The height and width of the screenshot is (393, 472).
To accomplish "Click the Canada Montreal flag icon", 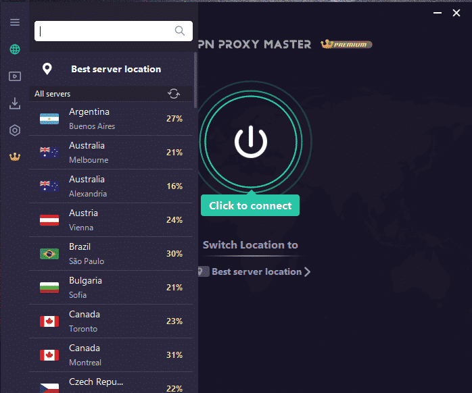I will tap(49, 355).
